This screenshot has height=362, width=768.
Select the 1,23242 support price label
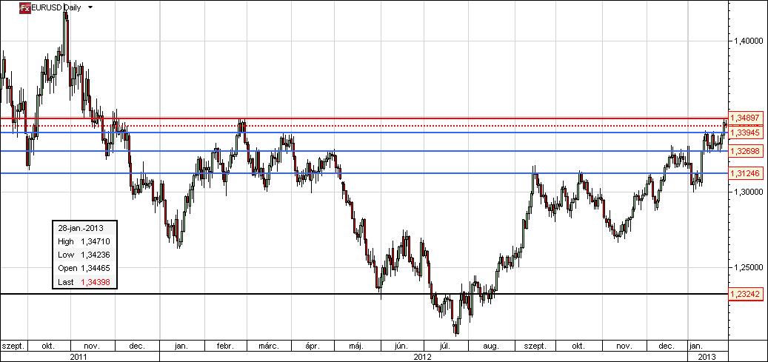coord(744,294)
